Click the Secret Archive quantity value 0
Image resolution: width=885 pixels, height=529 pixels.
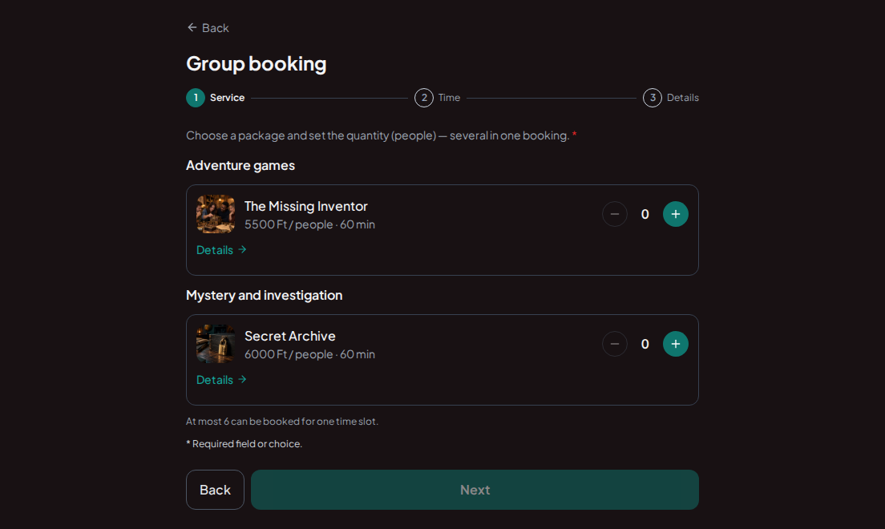pos(645,344)
